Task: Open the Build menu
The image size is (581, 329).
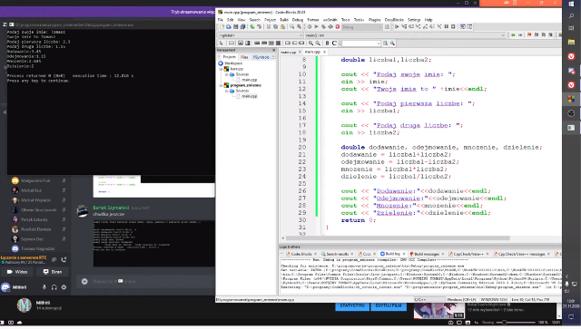Action: [284, 20]
